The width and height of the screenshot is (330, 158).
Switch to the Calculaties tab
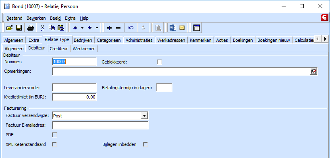coord(304,40)
